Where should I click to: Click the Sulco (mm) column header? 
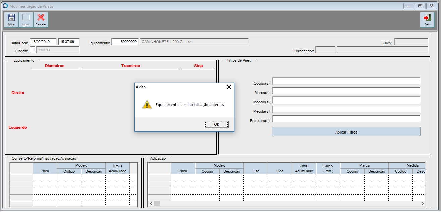click(328, 169)
